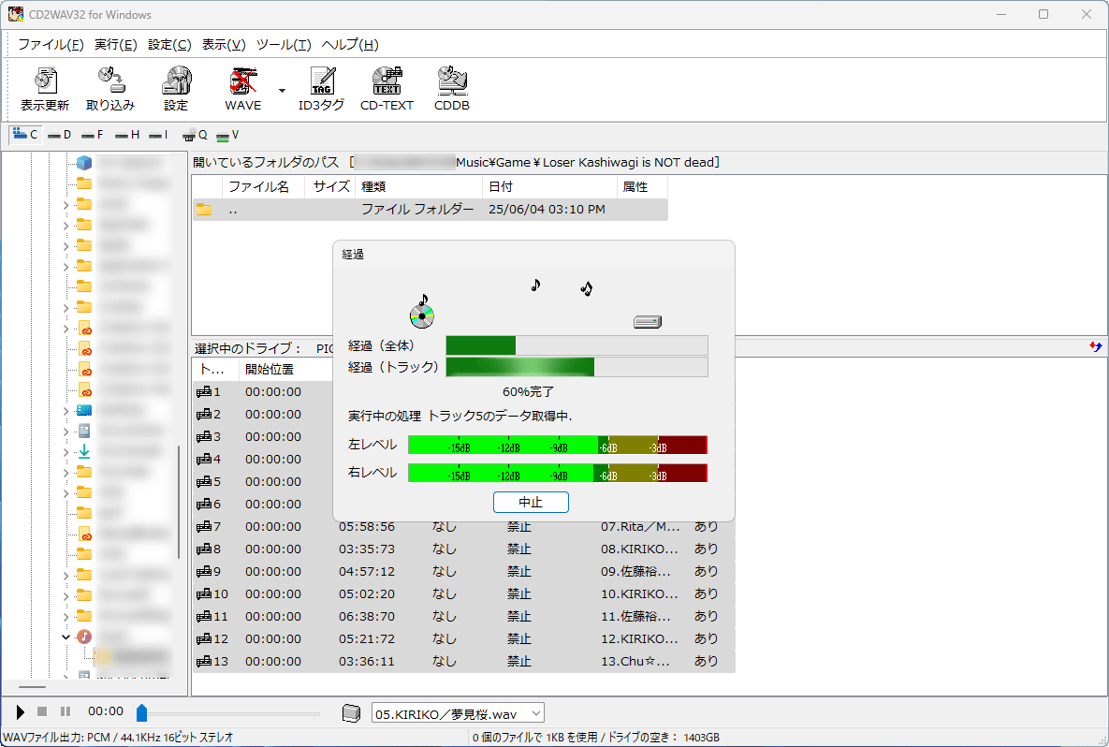Switch to drive D

click(x=59, y=135)
